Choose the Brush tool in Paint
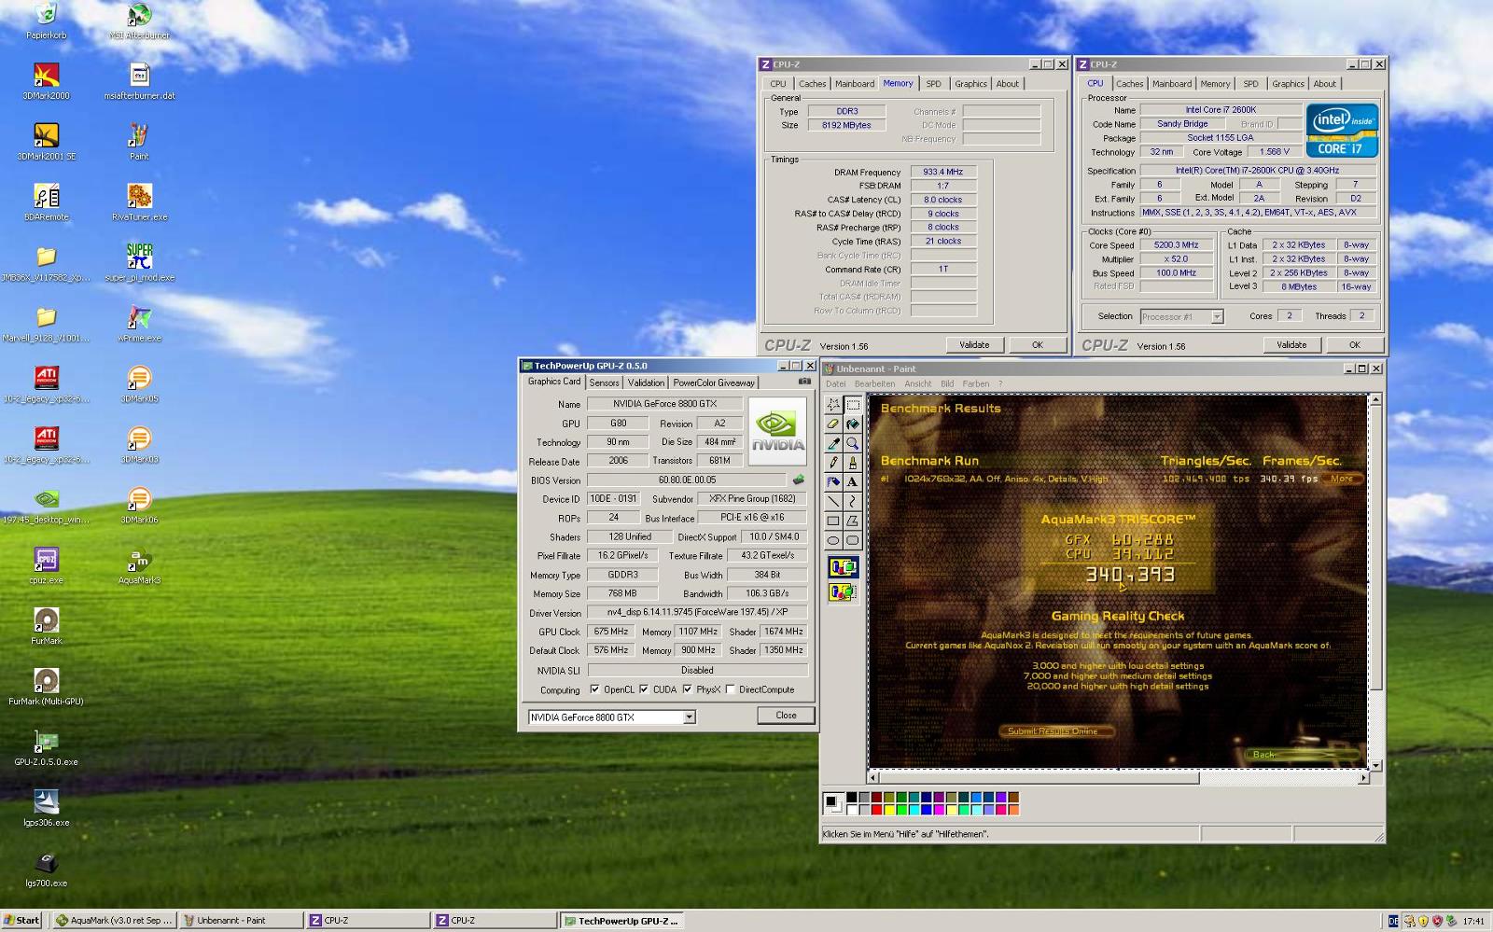Screen dimensions: 1493x932 tap(853, 463)
